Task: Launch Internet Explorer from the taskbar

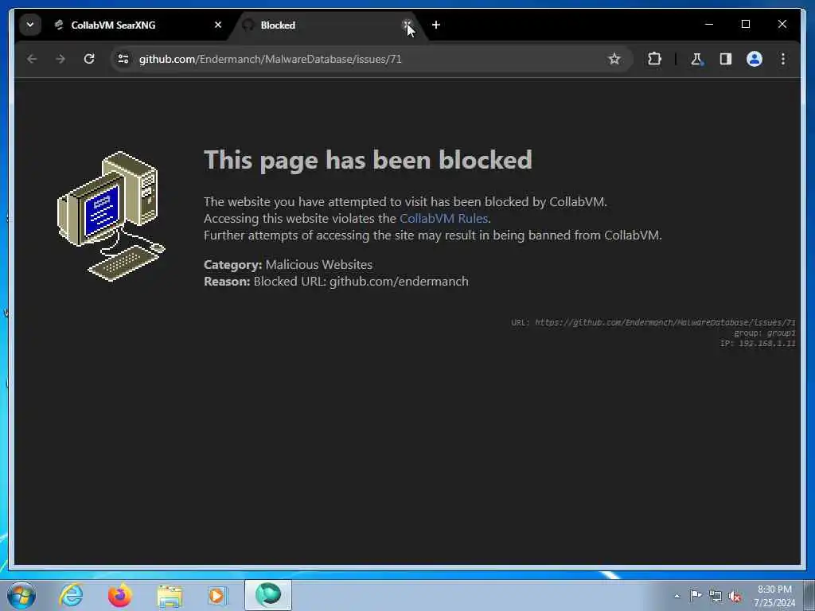Action: coord(71,595)
